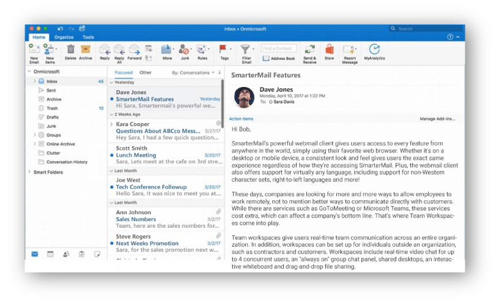Click the Action Items link
Screen dimensions: 499x303
click(x=241, y=119)
